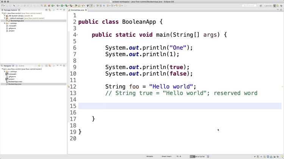This screenshot has width=284, height=159.
Task: Expand BooleanApp.java in Package Explorer
Action: click(7, 21)
